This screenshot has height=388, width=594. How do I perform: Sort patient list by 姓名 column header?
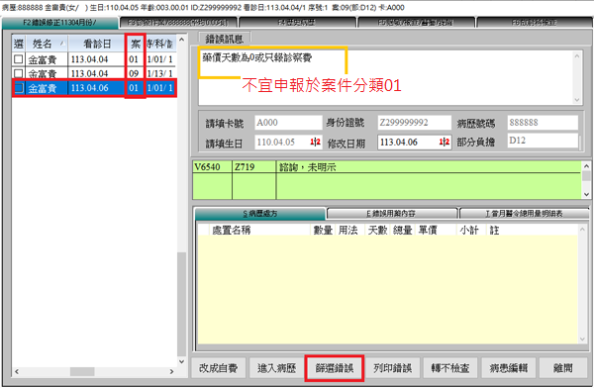pos(47,44)
